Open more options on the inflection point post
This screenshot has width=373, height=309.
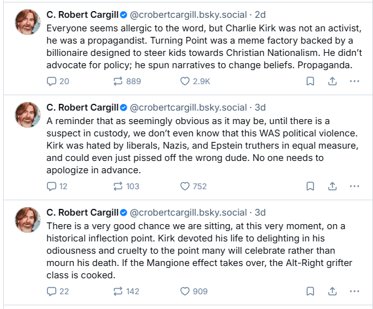pos(354,291)
